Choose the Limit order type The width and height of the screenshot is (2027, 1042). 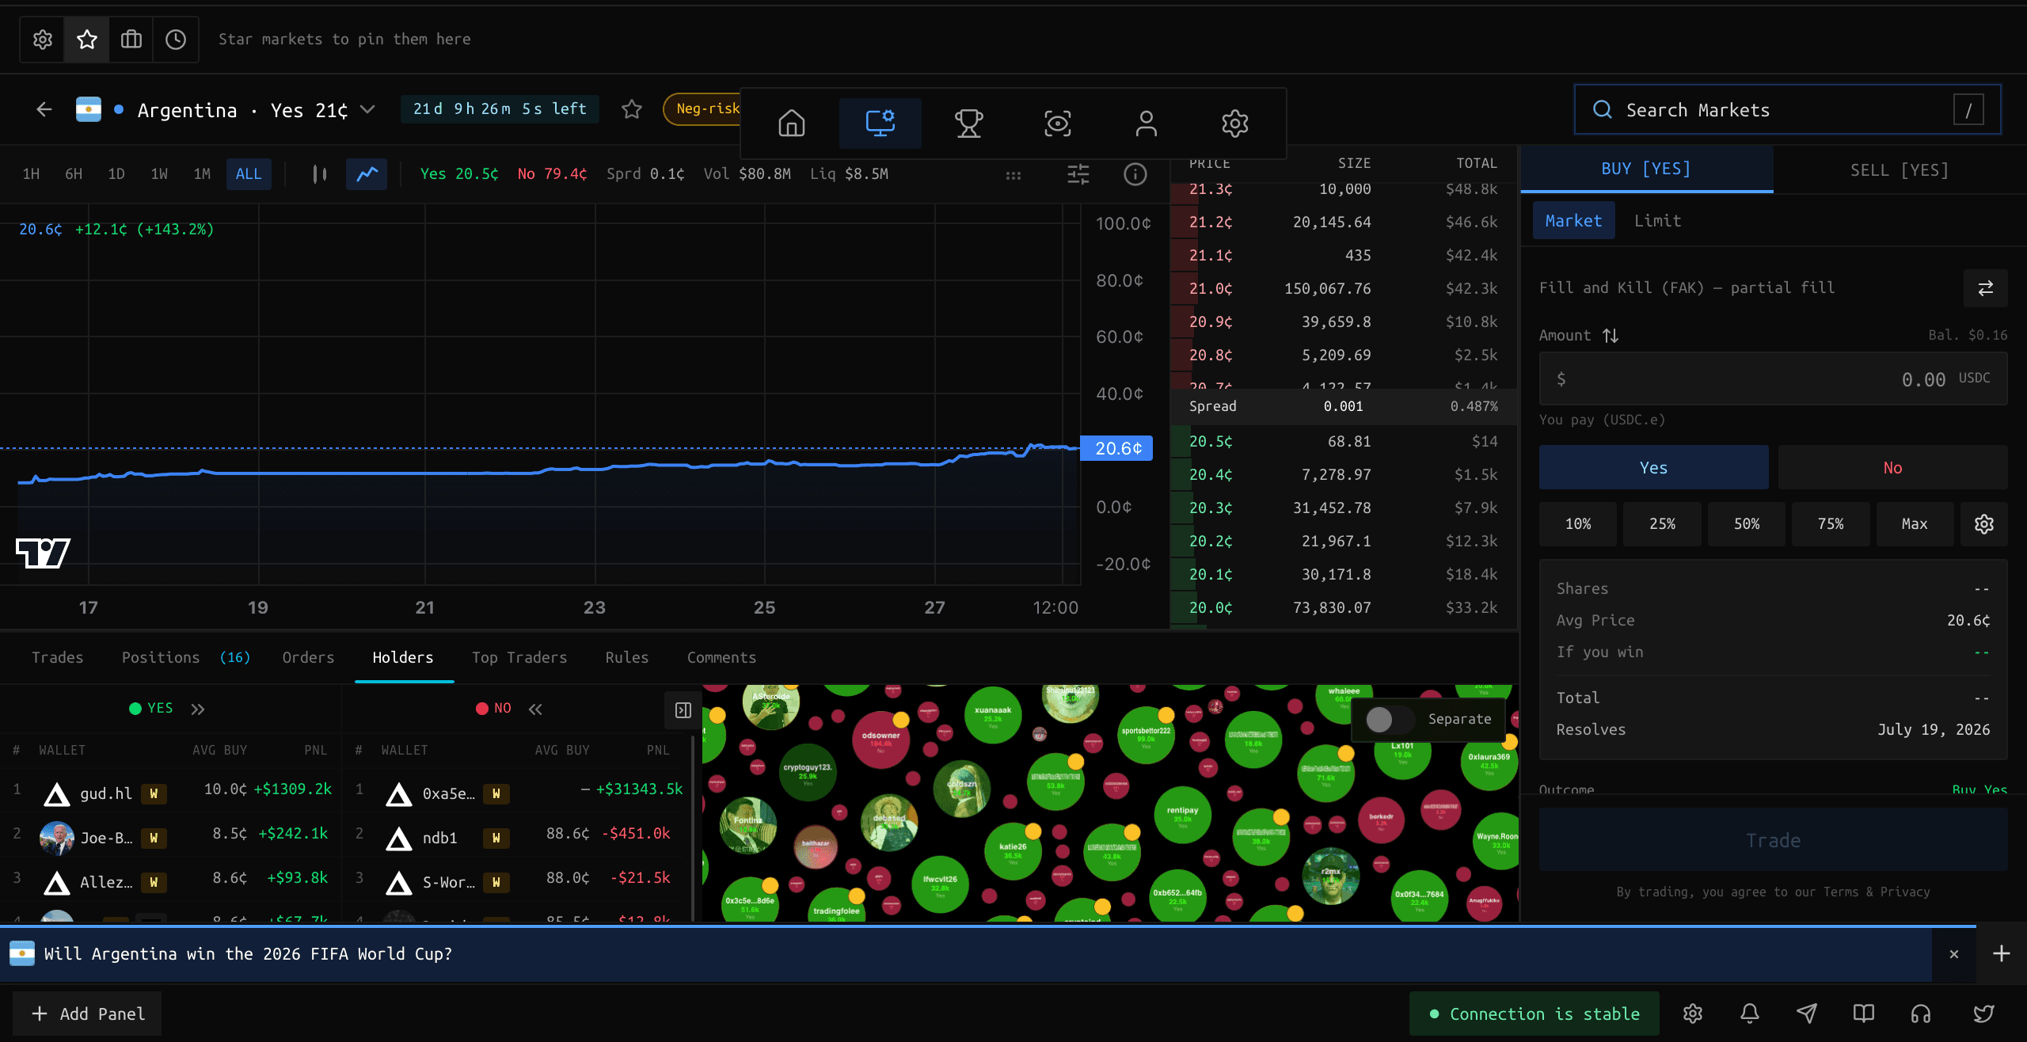[x=1658, y=221]
